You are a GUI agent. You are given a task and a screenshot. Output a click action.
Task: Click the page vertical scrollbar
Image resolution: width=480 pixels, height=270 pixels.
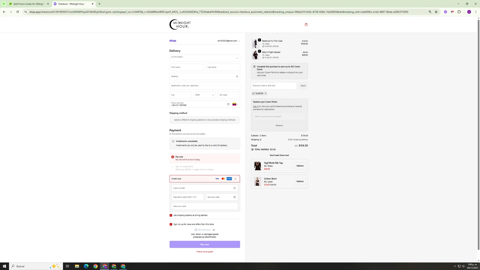pyautogui.click(x=478, y=134)
